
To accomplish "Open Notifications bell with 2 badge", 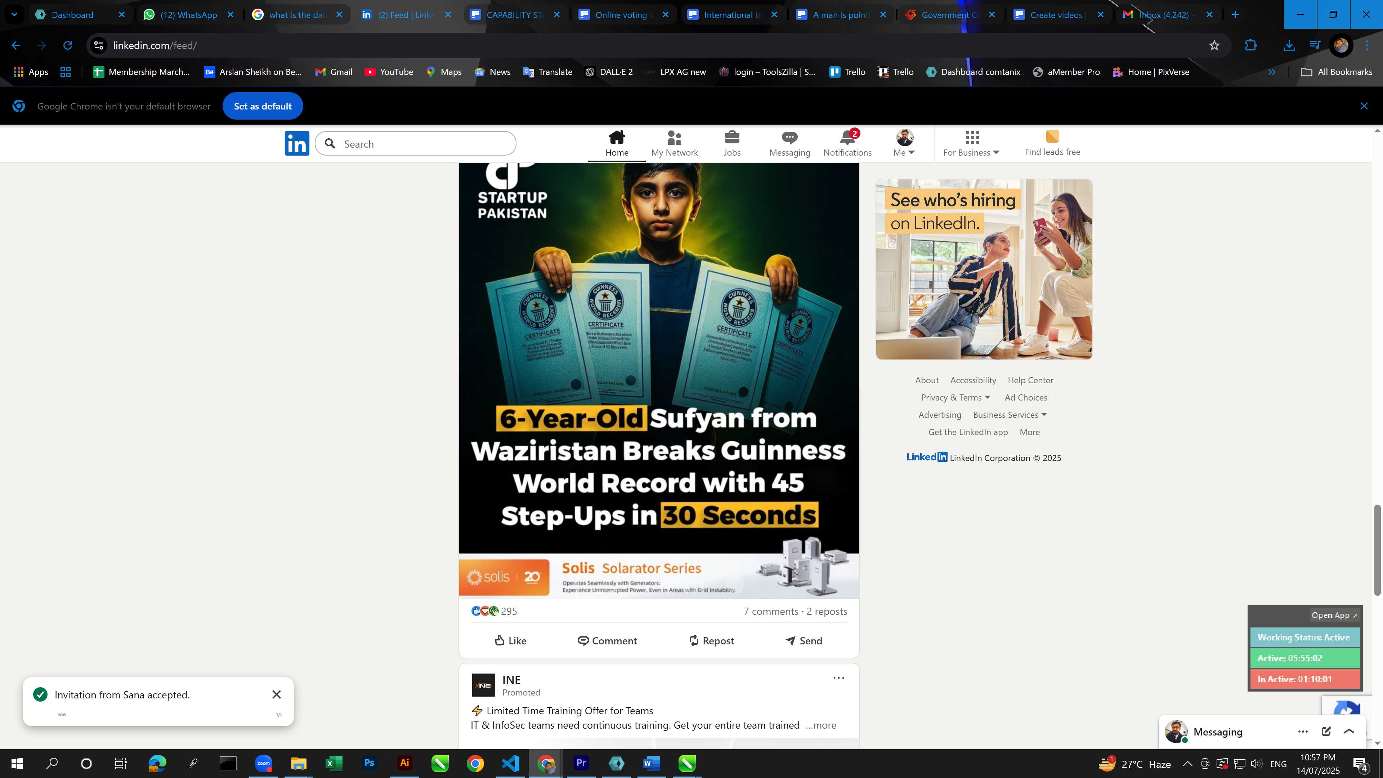I will [x=847, y=143].
